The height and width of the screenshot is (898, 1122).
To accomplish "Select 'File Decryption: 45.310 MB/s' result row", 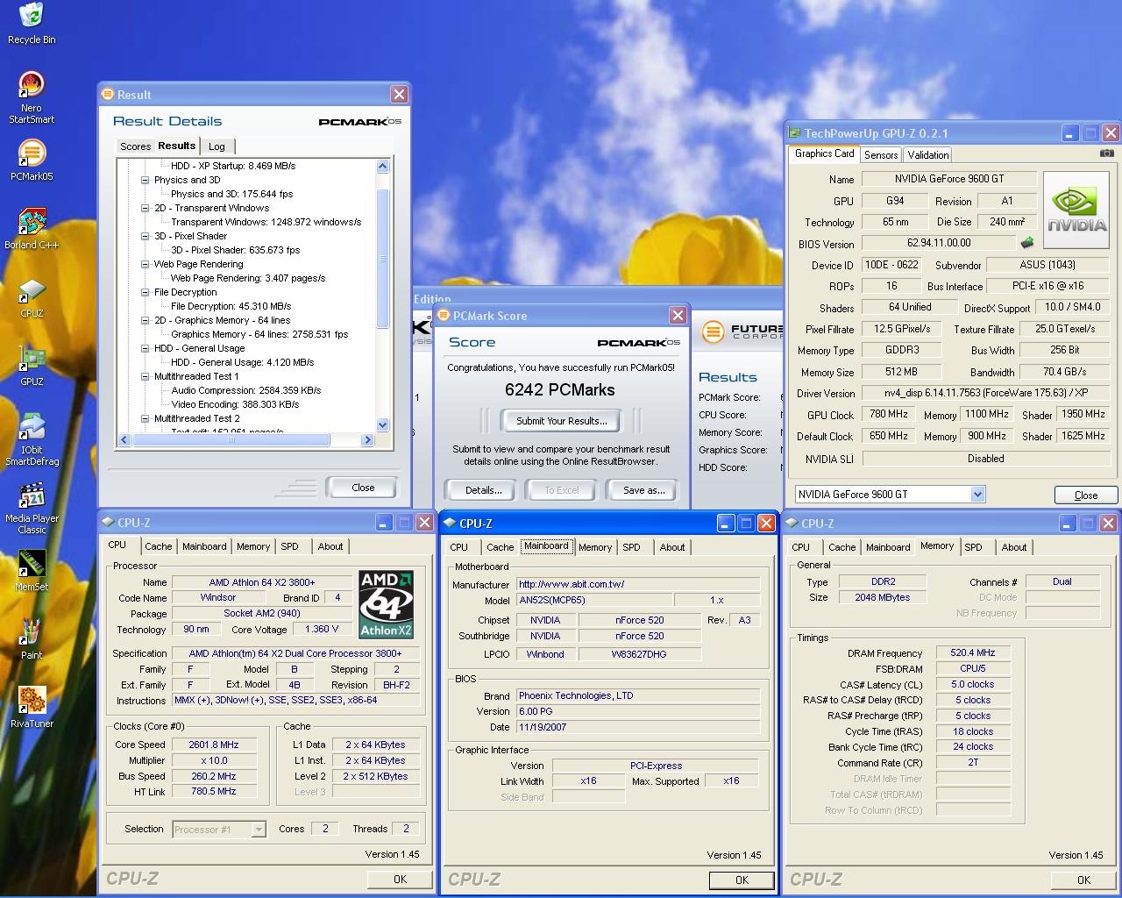I will [x=231, y=306].
